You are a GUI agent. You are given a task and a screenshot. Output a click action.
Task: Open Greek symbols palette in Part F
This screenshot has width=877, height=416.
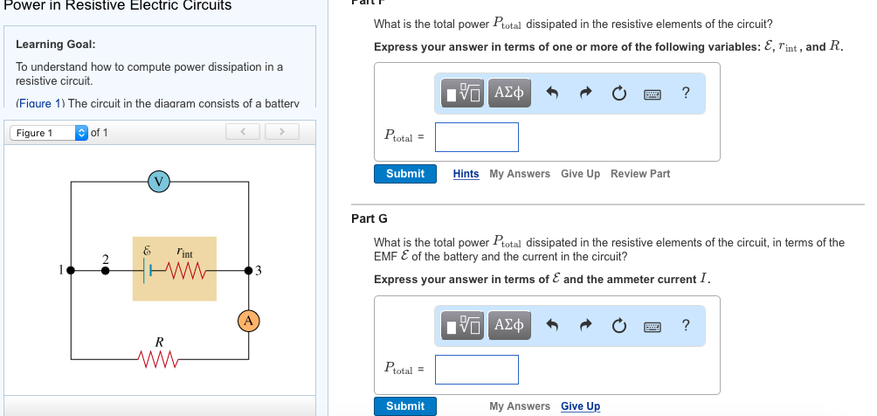[509, 93]
